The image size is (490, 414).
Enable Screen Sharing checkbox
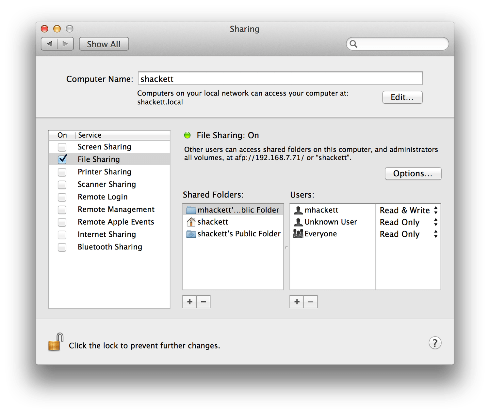[62, 147]
